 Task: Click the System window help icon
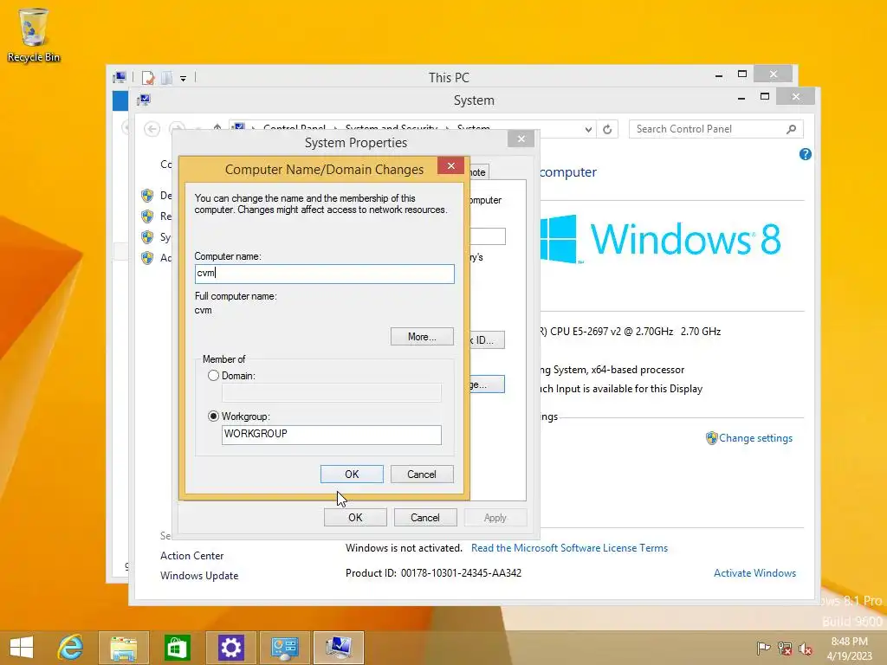coord(806,154)
